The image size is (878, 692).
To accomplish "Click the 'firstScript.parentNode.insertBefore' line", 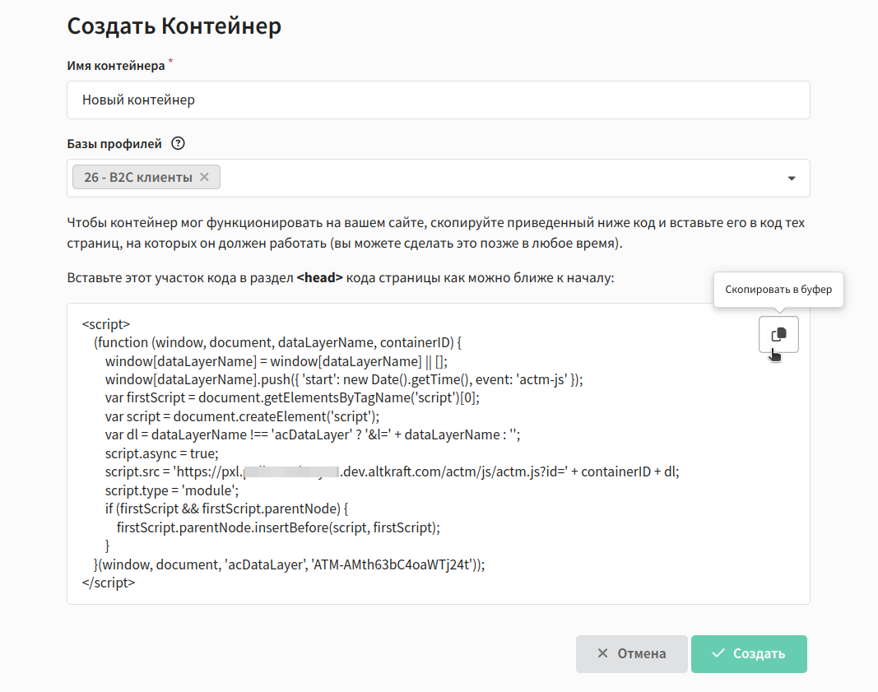I will tap(278, 527).
